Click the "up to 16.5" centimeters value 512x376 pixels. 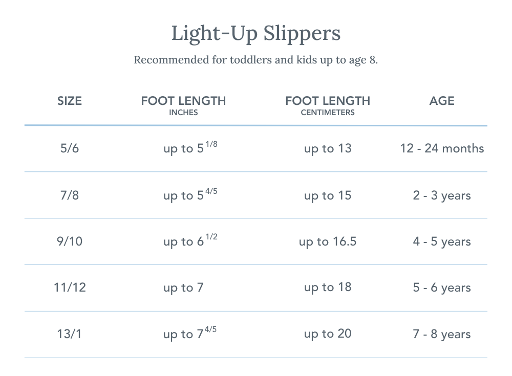(x=328, y=241)
